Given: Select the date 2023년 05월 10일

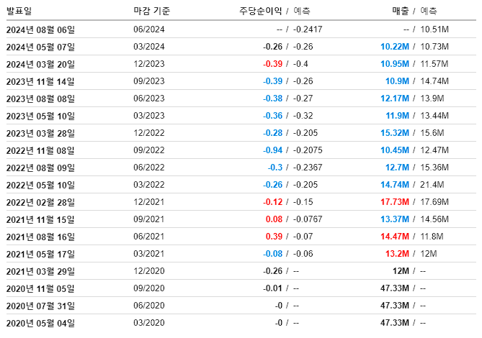Looking at the screenshot, I should [x=40, y=116].
